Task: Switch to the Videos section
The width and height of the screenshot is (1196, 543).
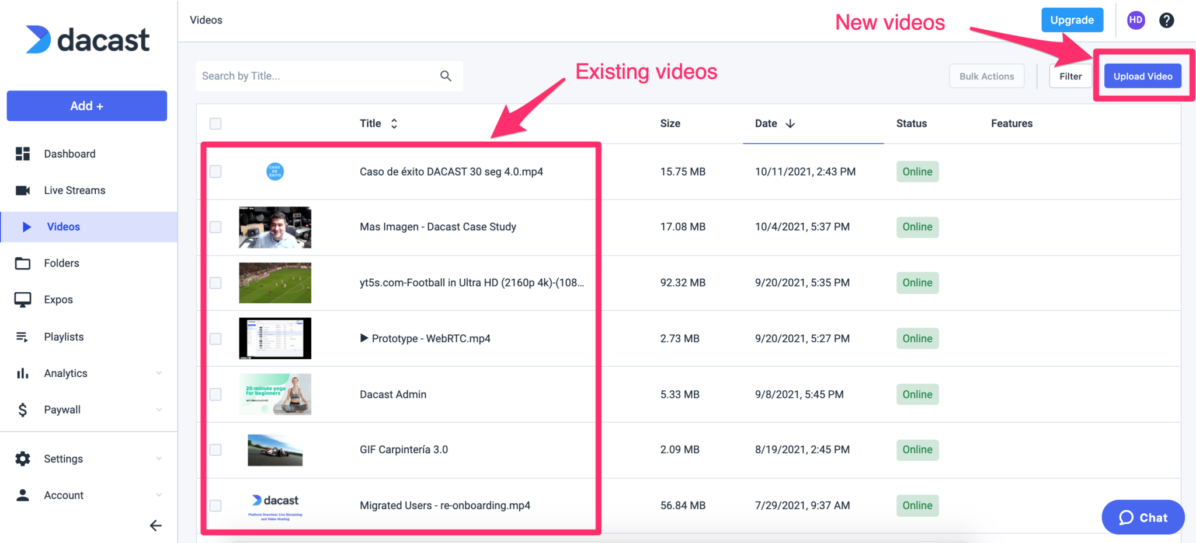Action: 63,226
